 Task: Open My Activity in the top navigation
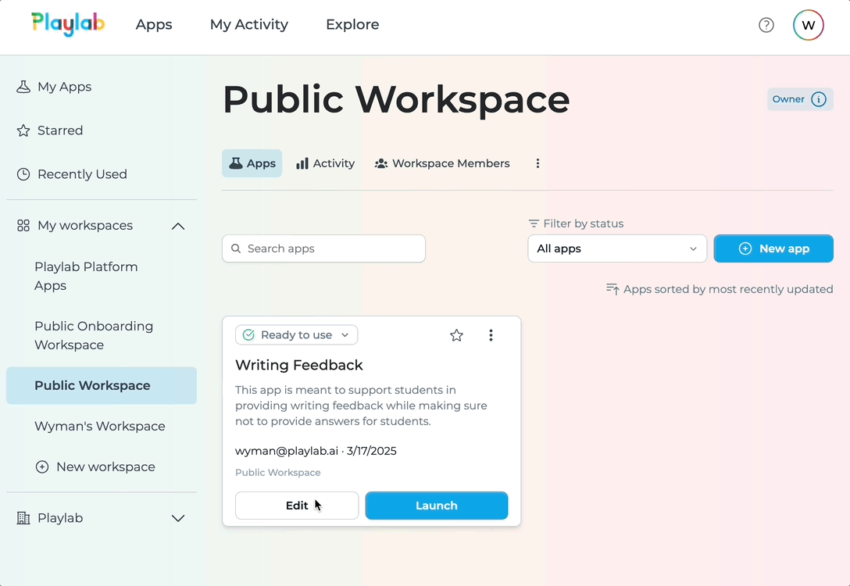(x=248, y=24)
